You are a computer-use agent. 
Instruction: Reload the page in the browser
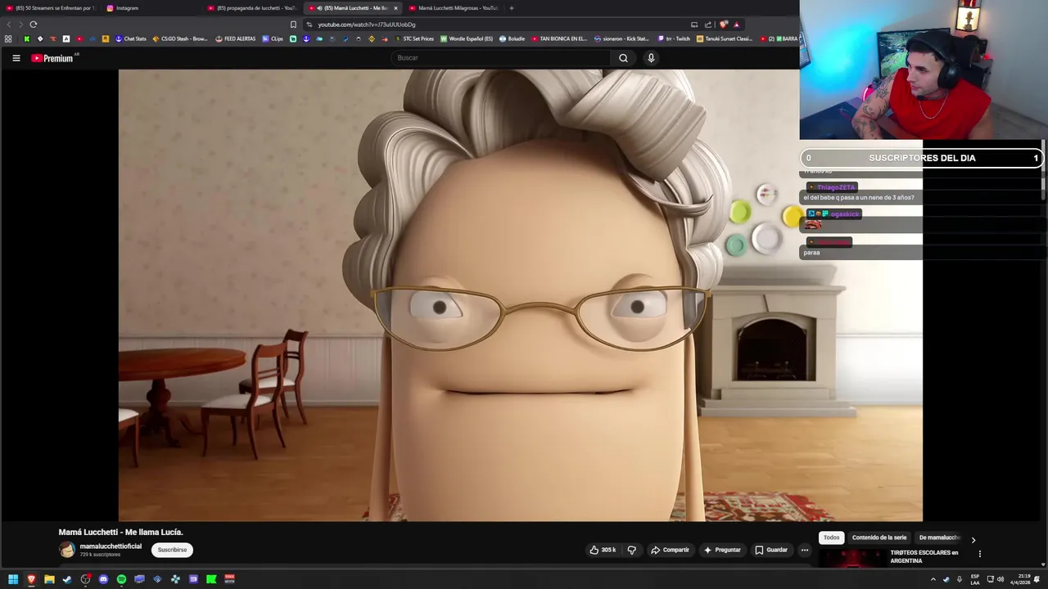pos(33,25)
